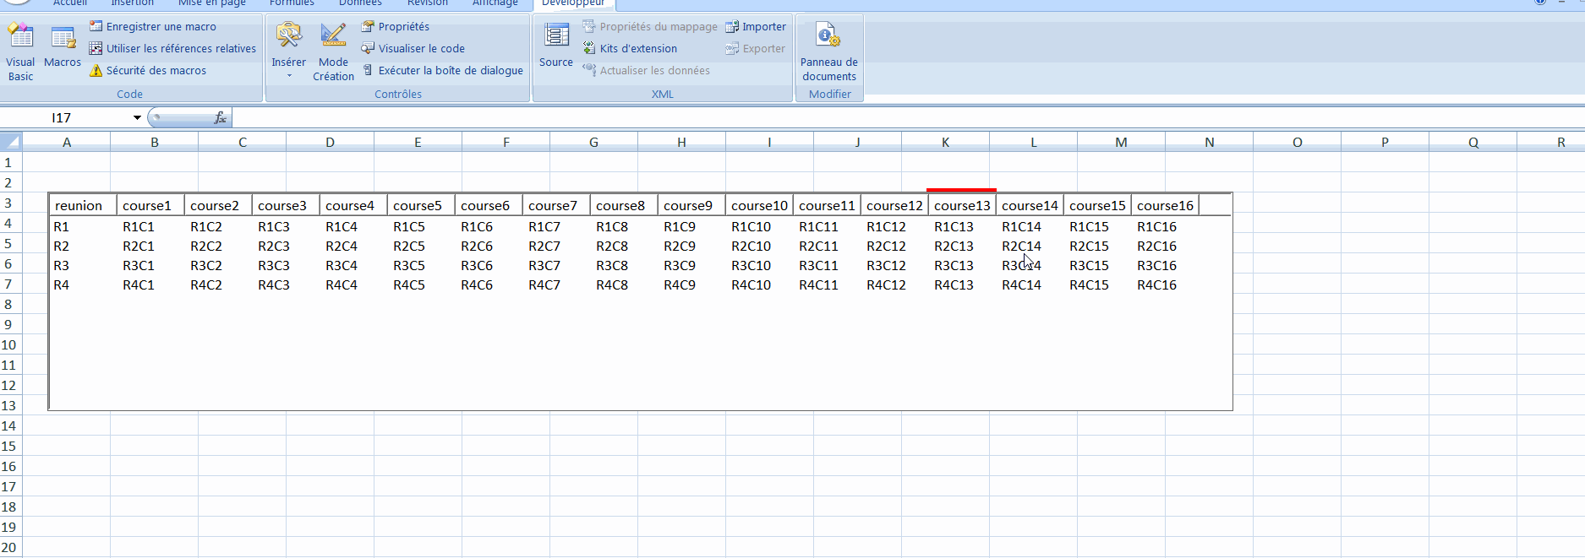The width and height of the screenshot is (1585, 558).
Task: Select row header 10
Action: click(x=10, y=344)
